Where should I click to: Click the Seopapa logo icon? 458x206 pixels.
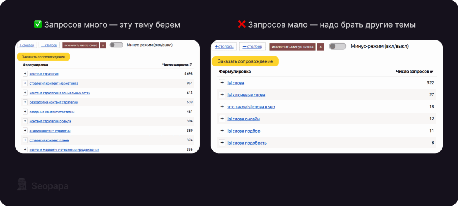22,185
